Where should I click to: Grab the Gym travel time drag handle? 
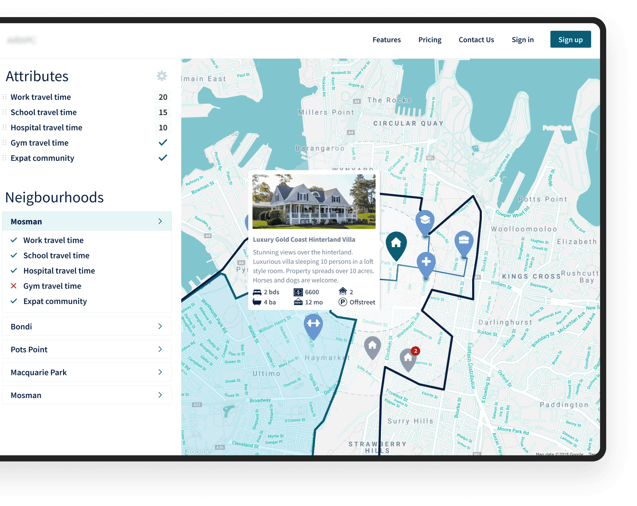click(4, 143)
